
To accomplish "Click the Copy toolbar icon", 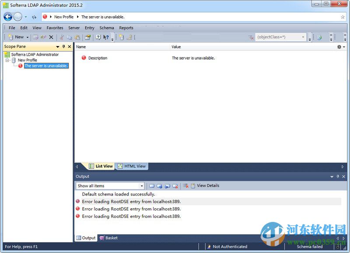I will (x=70, y=37).
